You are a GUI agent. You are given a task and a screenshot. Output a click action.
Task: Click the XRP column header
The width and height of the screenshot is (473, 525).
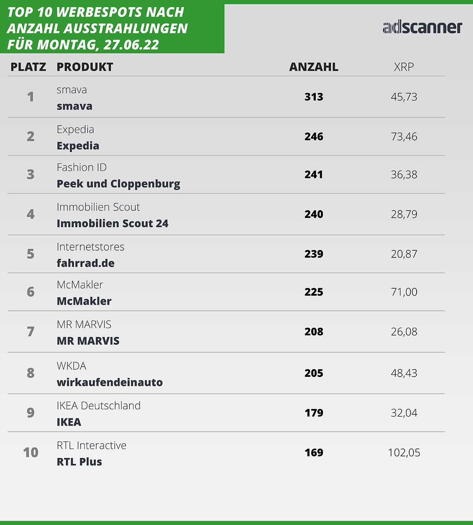(404, 67)
